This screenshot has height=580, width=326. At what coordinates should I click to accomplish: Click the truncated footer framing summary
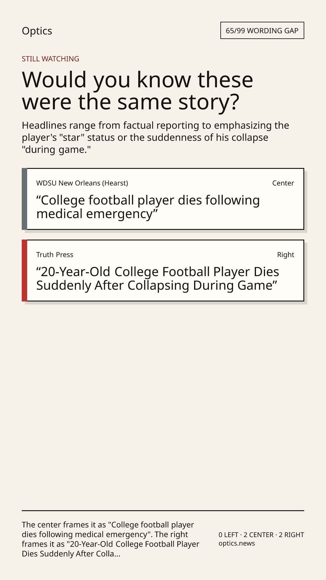110,539
